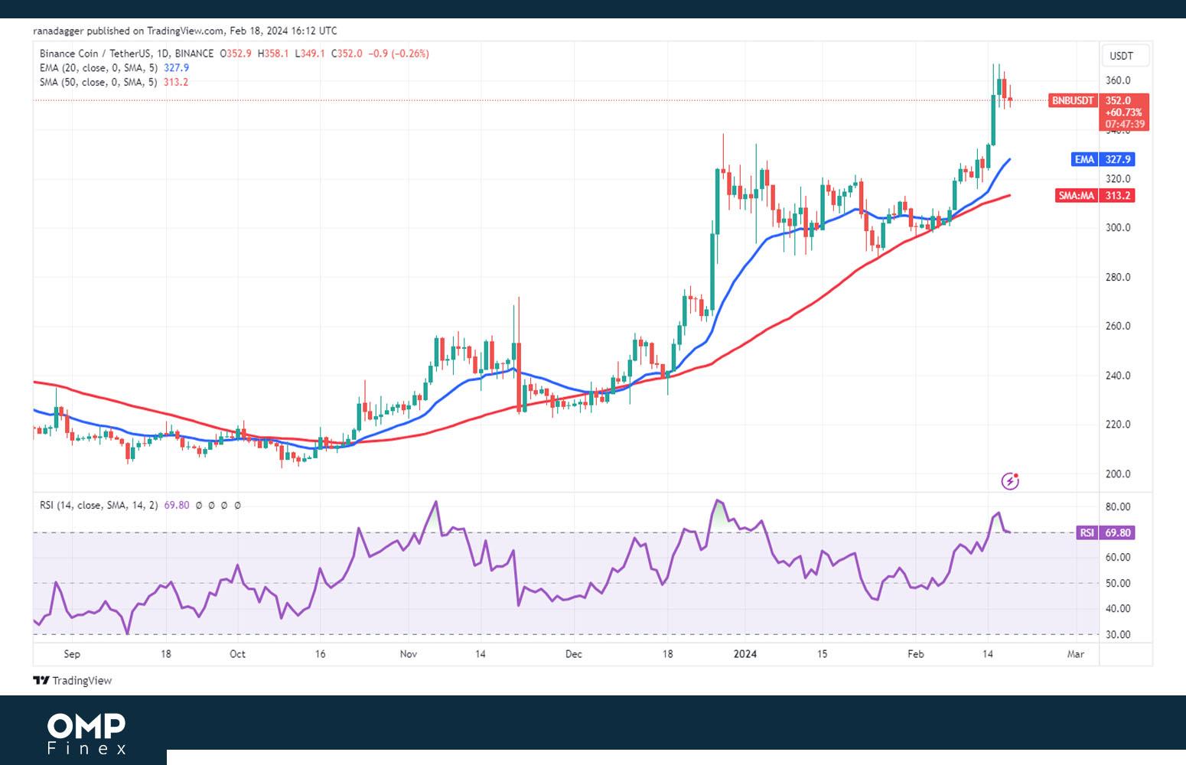Click the open value O352.9
The image size is (1186, 765).
tap(236, 54)
